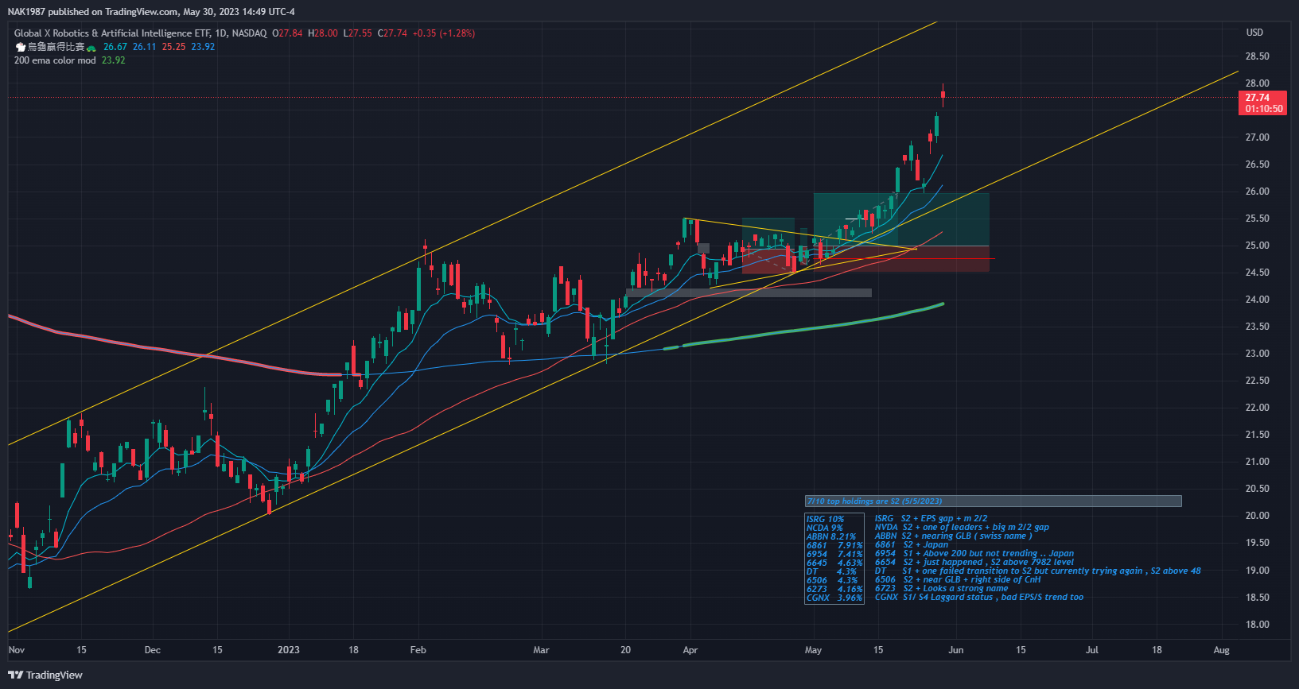
Task: Click the 26.00 price axis label
Action: pyautogui.click(x=1257, y=192)
